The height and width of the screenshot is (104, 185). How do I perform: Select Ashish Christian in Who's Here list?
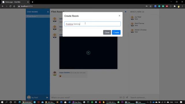click(x=144, y=31)
